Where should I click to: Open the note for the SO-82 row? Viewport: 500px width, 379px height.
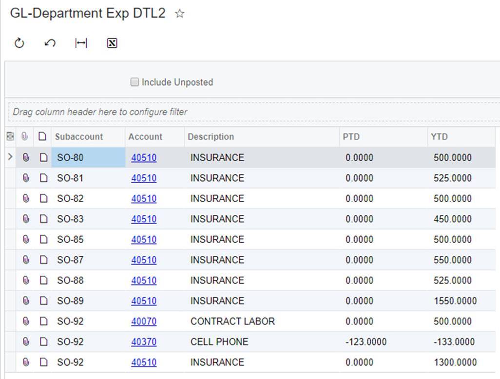(44, 198)
